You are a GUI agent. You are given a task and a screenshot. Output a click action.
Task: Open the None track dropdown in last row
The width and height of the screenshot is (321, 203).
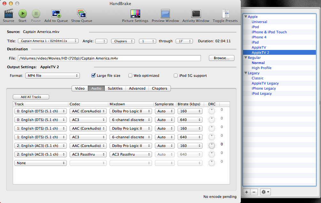pyautogui.click(x=41, y=163)
